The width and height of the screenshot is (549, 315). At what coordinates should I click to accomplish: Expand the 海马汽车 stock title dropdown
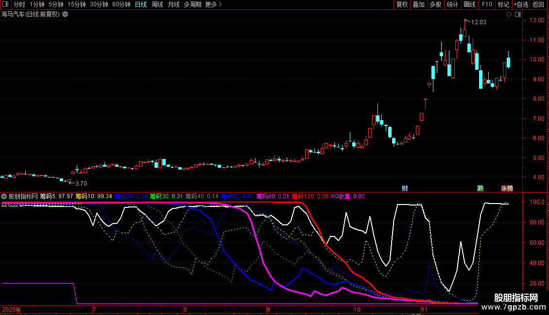(x=65, y=14)
